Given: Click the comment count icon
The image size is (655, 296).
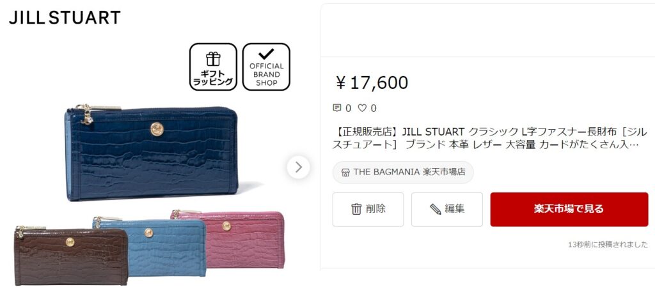Looking at the screenshot, I should pos(336,108).
